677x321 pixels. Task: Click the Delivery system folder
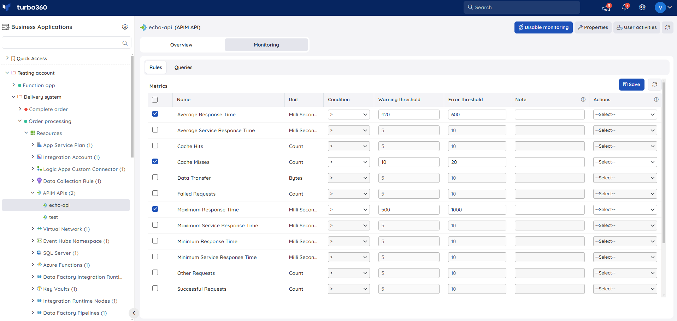[x=42, y=97]
